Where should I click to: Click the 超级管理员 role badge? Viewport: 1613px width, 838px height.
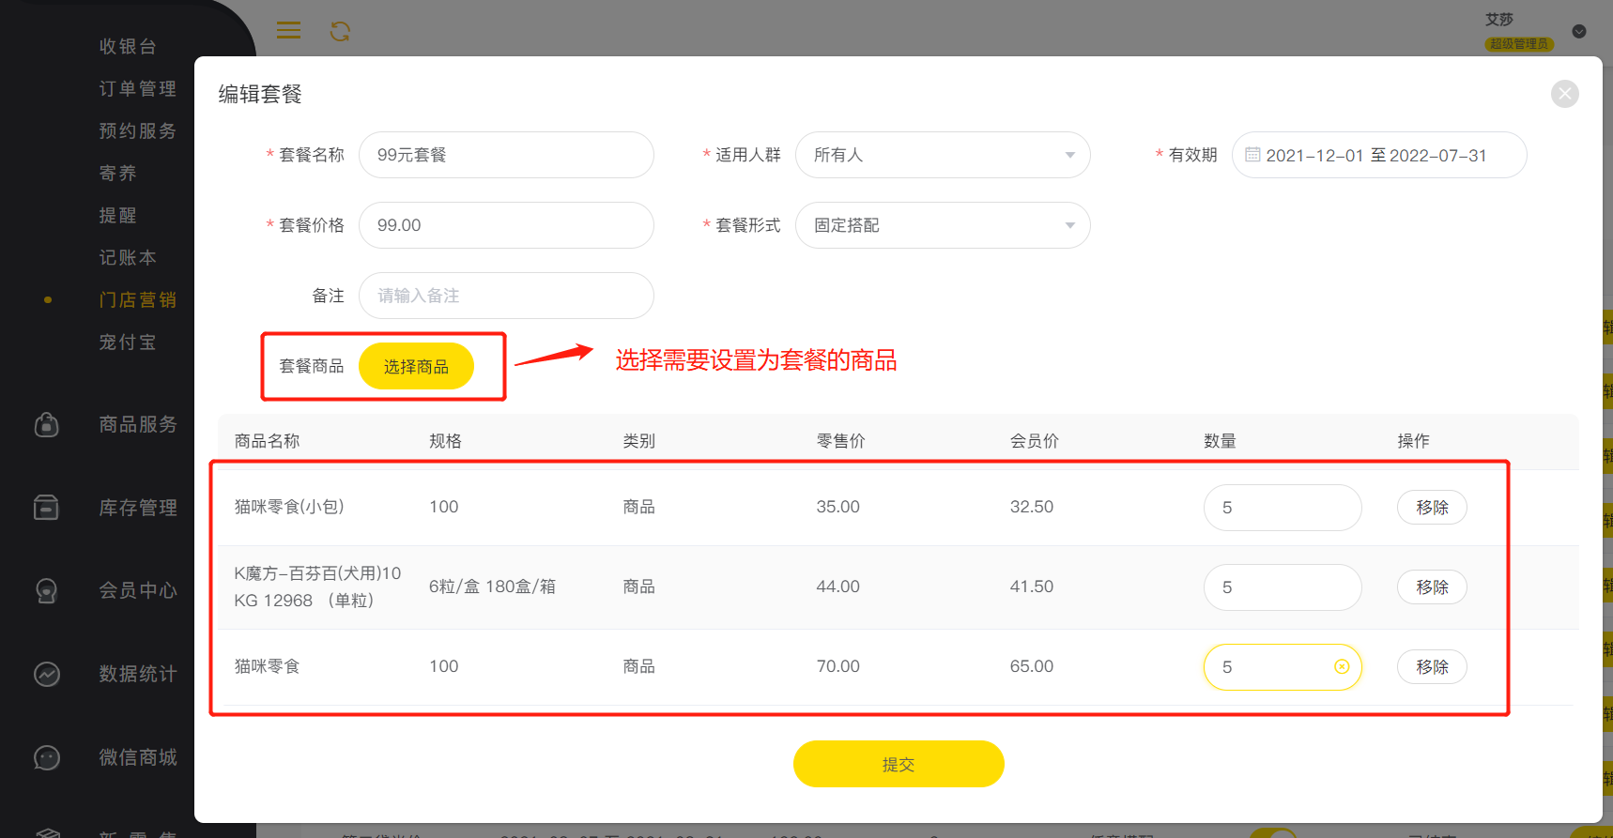(x=1519, y=44)
